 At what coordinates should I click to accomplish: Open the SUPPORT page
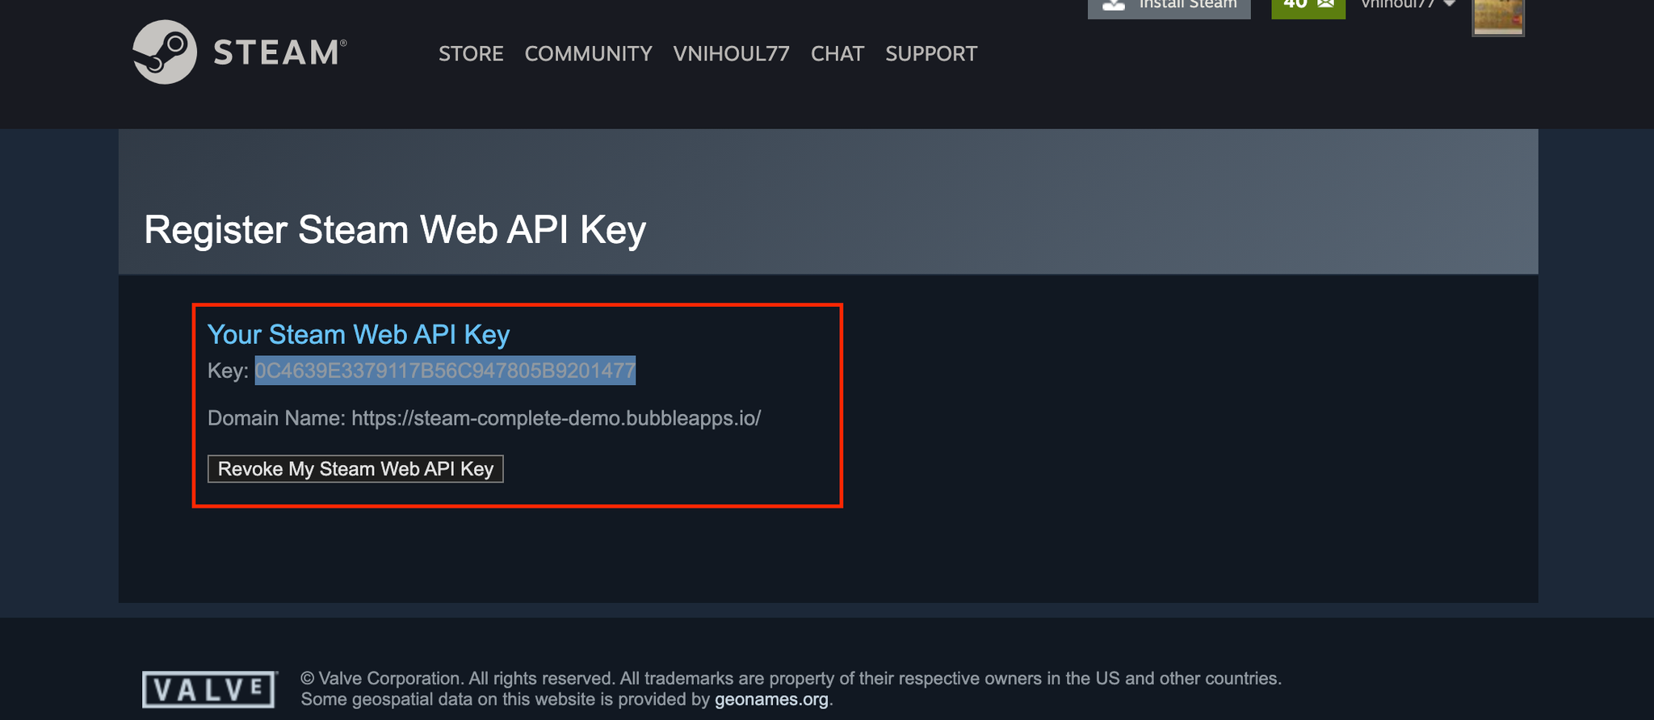(x=931, y=54)
